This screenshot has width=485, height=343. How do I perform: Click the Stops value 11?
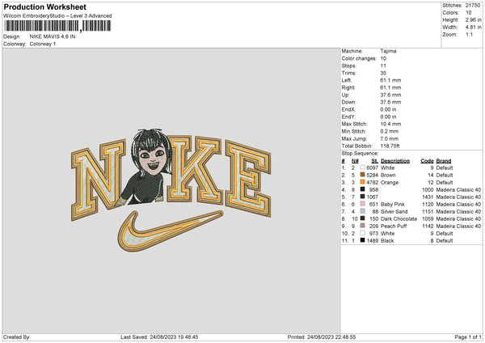tap(383, 66)
